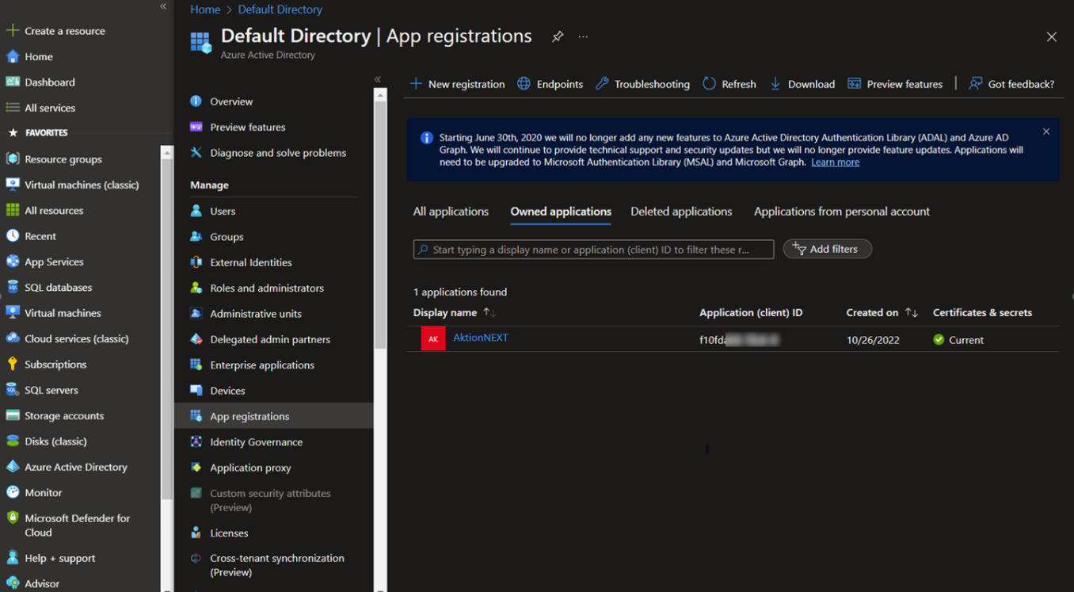Open the Deleted applications tab
1074x592 pixels.
681,212
